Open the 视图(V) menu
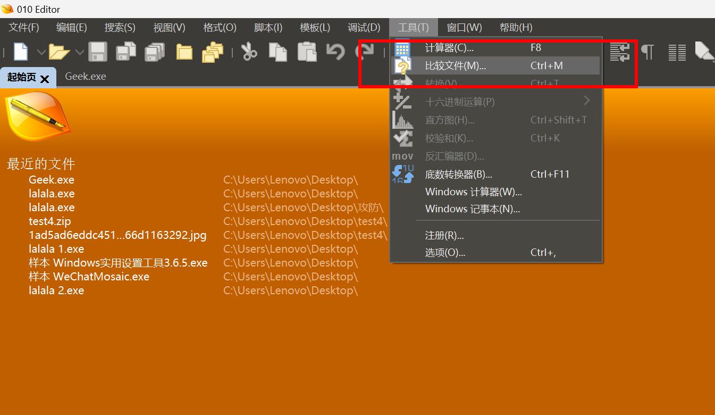The width and height of the screenshot is (715, 415). click(x=169, y=28)
